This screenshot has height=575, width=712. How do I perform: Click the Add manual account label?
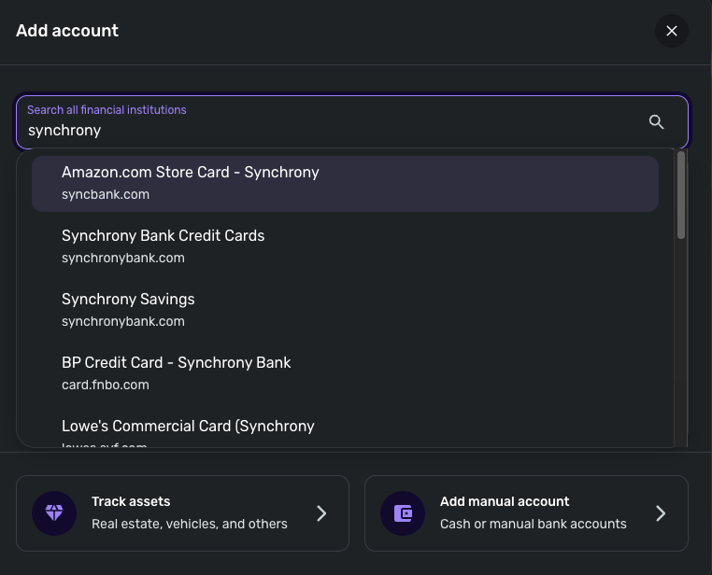(505, 501)
